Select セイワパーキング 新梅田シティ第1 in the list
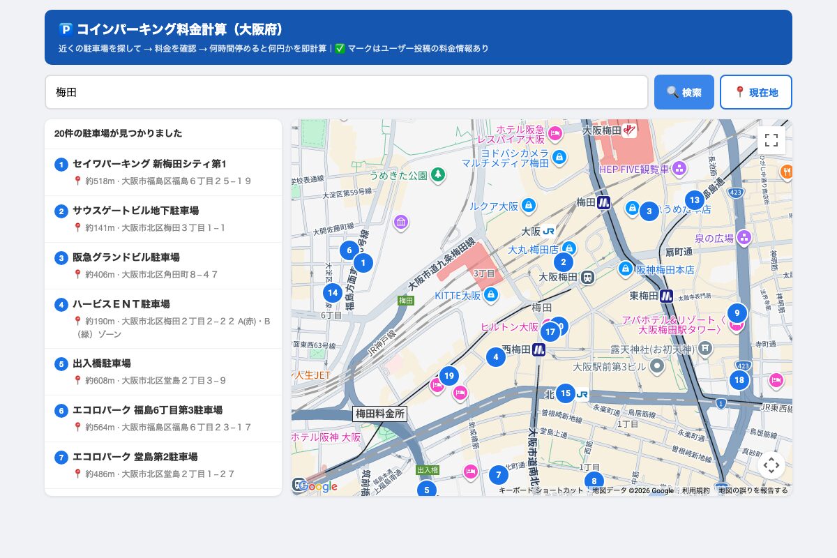The height and width of the screenshot is (558, 837). point(163,172)
